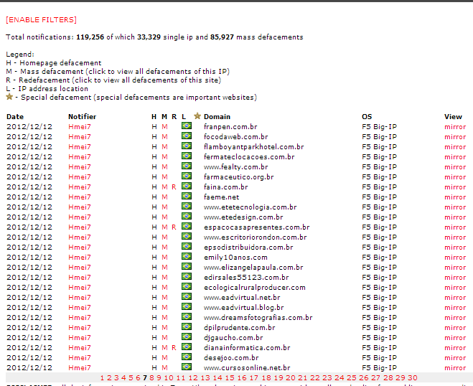Click the flag icon for www.dreamsfotografias.com.br
Viewport: 473px width, 386px height.
[187, 316]
